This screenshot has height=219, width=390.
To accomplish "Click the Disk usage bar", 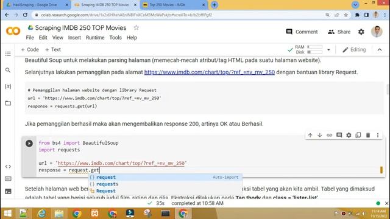I will (x=314, y=52).
